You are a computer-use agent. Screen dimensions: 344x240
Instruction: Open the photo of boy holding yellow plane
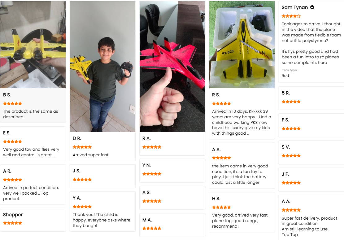point(102,66)
